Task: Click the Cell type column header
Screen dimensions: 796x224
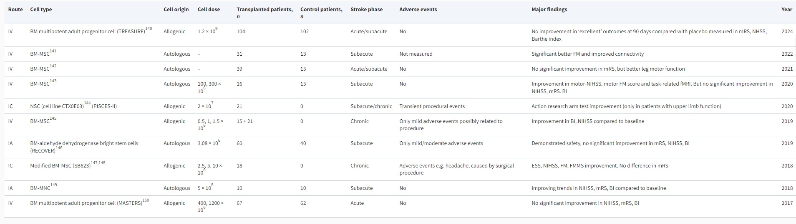Action: point(41,10)
